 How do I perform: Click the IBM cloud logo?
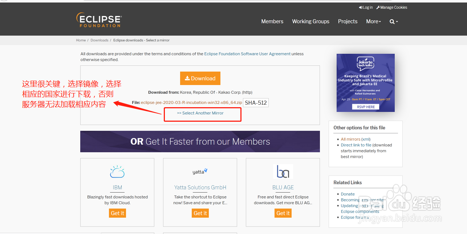click(x=117, y=172)
